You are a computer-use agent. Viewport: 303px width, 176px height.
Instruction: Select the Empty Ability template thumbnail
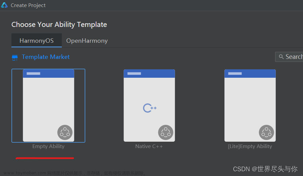48,106
